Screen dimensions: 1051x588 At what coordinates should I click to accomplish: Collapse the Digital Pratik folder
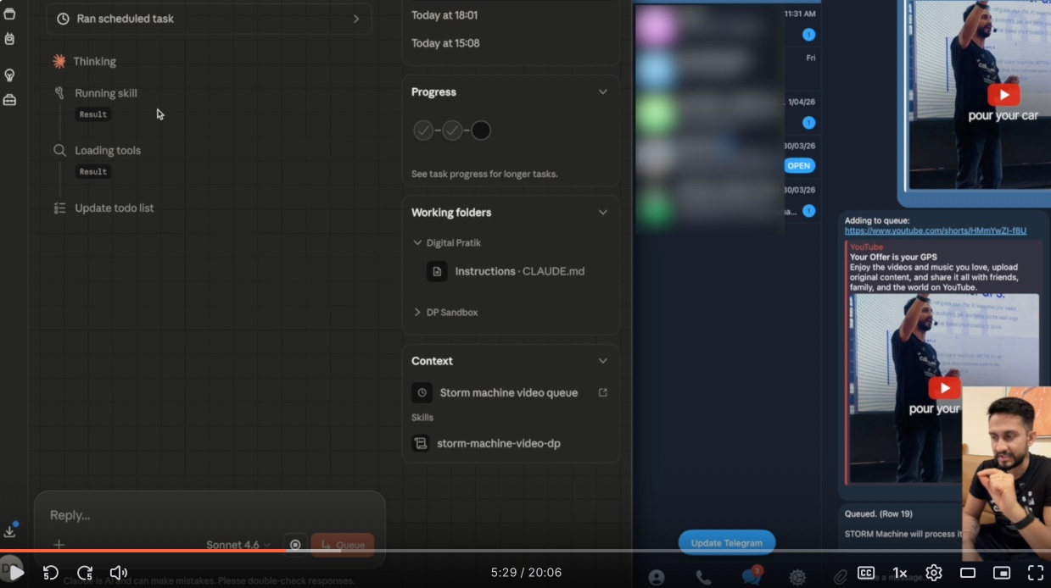[446, 243]
